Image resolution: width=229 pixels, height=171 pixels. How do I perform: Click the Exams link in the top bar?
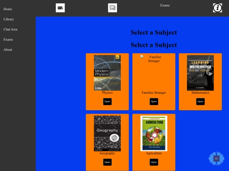click(x=165, y=5)
